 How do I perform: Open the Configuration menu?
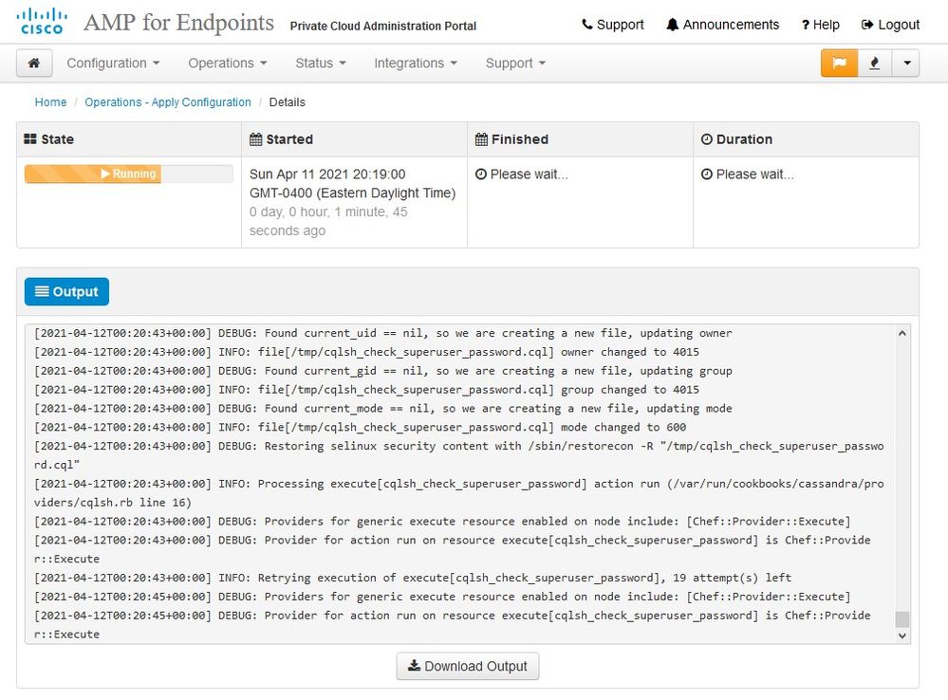(x=113, y=63)
